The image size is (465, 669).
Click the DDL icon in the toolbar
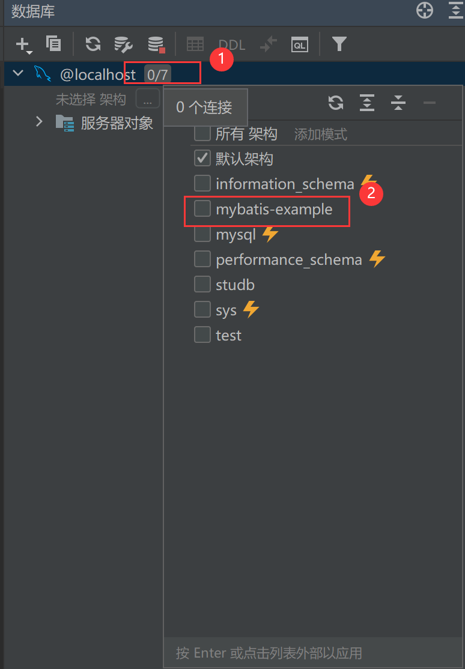(x=231, y=44)
